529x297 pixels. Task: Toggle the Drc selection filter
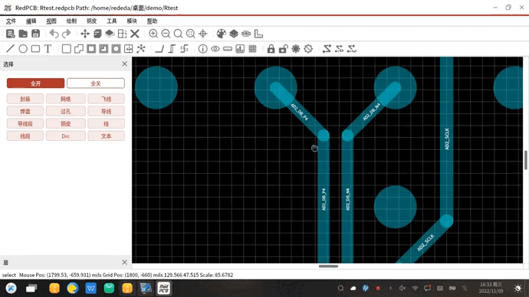tap(66, 136)
